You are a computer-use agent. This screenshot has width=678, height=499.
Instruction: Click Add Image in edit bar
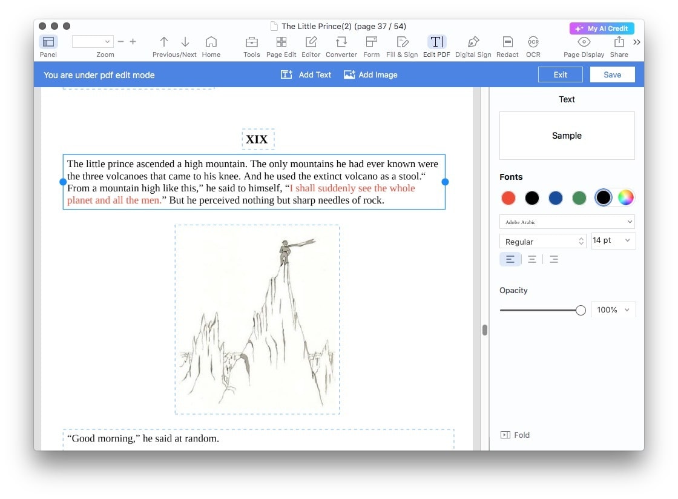(370, 75)
